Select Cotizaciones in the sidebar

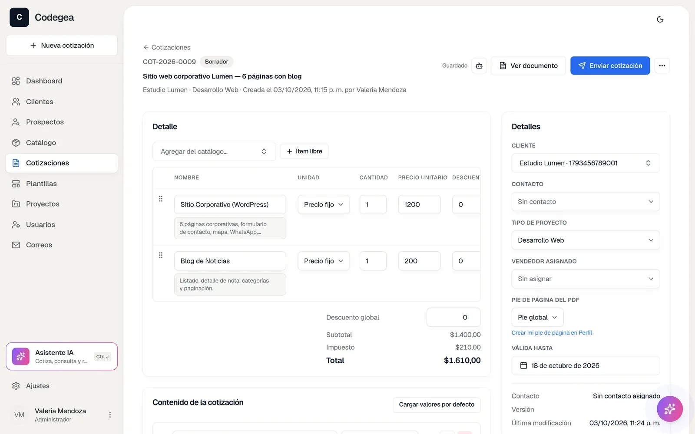coord(62,163)
